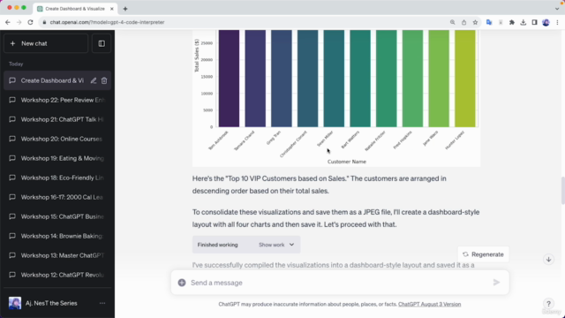Click the site lock icon
This screenshot has height=318, width=565.
tap(44, 22)
